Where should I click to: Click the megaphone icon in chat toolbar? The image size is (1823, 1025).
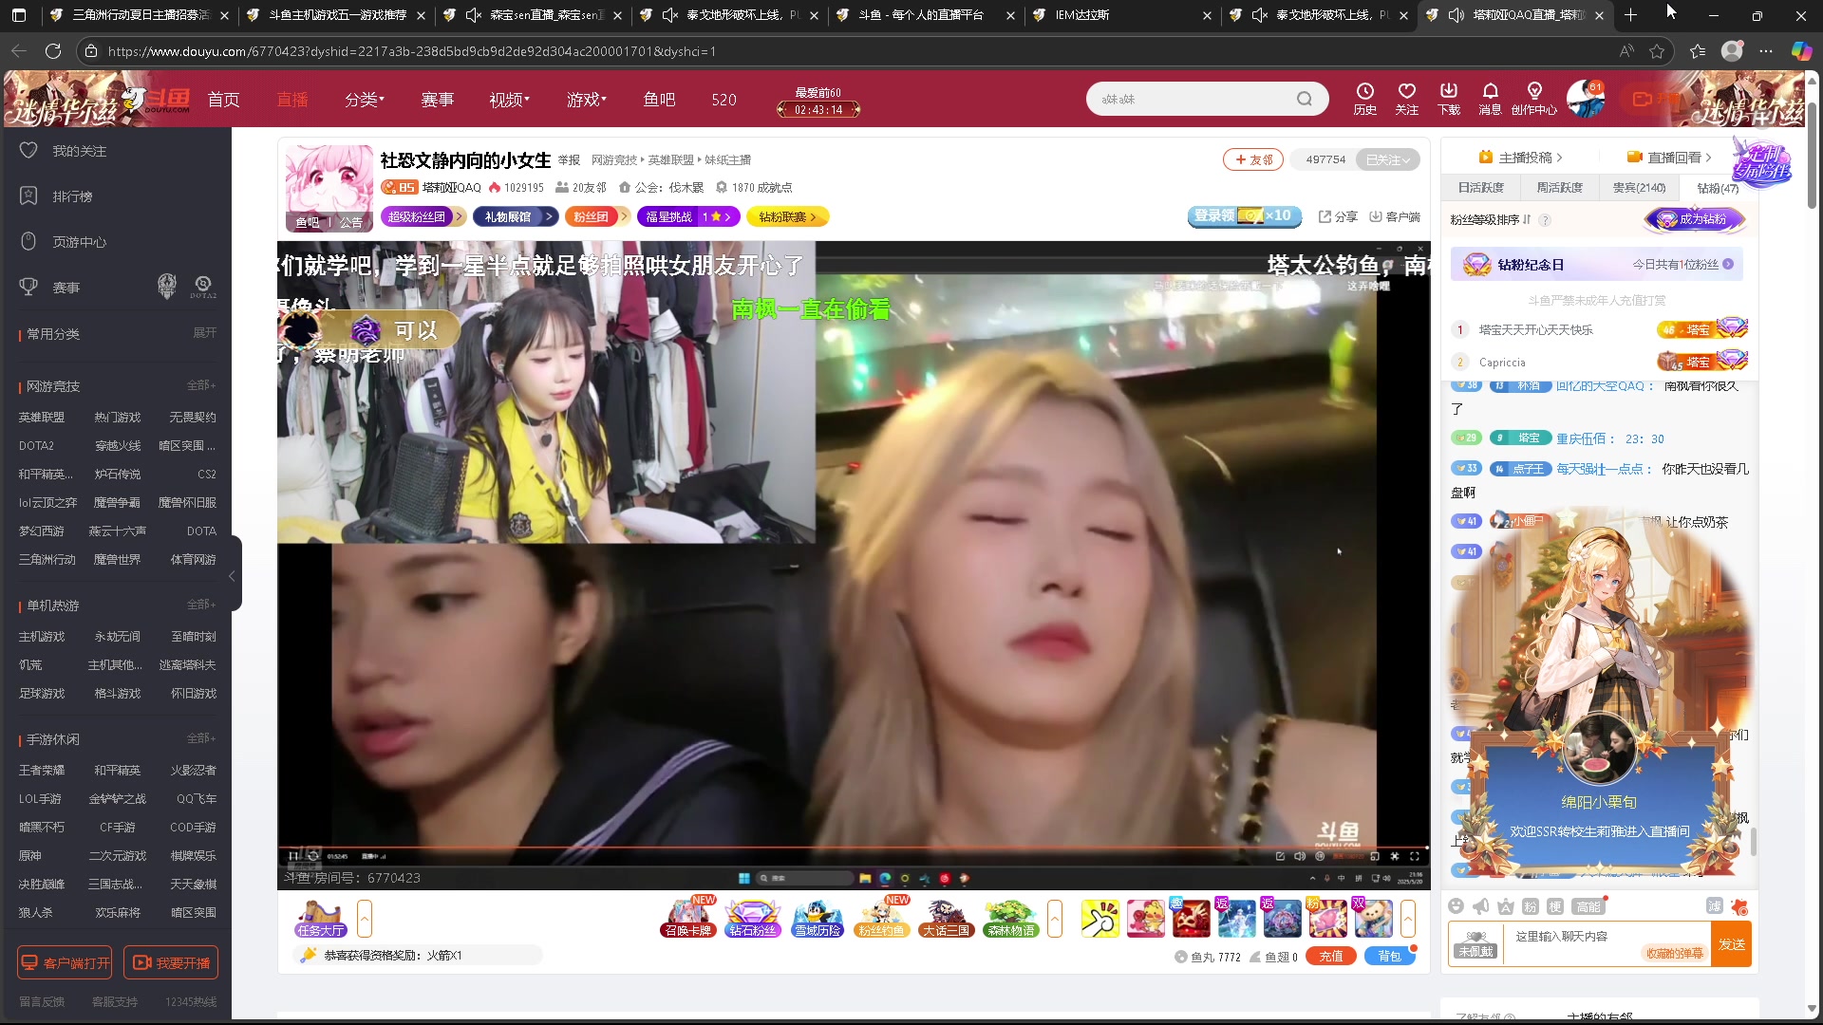(x=1480, y=906)
